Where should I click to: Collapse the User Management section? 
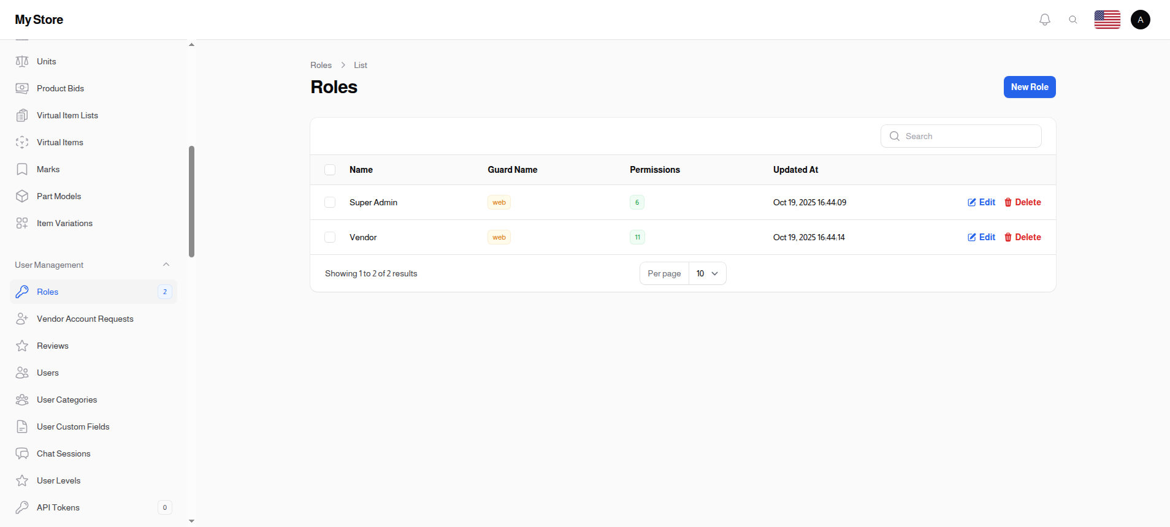(166, 265)
